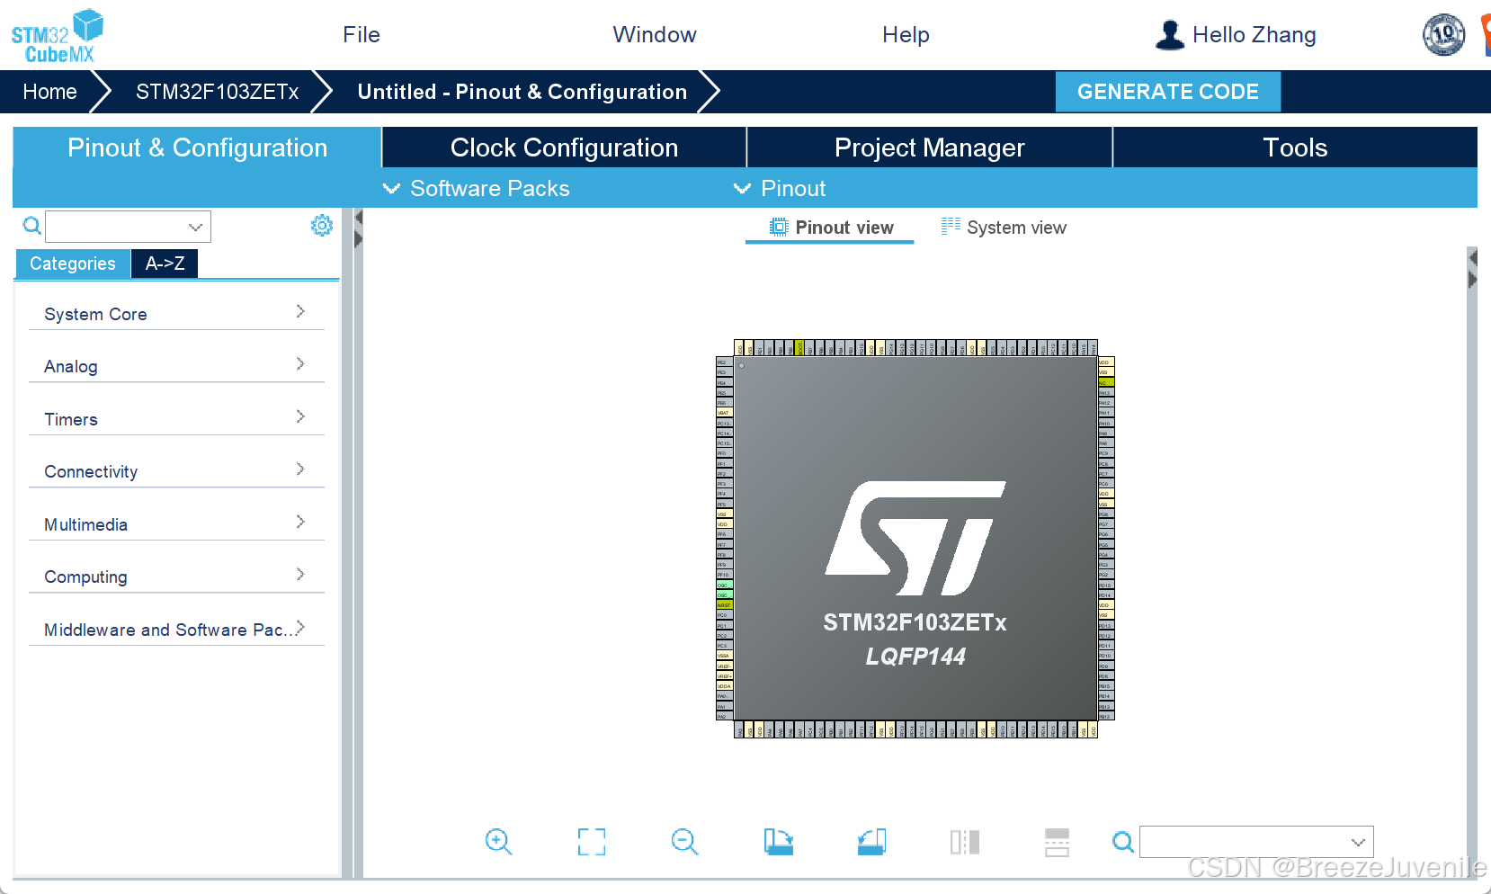Click the Pinout view chip icon
The height and width of the screenshot is (894, 1491).
(779, 228)
